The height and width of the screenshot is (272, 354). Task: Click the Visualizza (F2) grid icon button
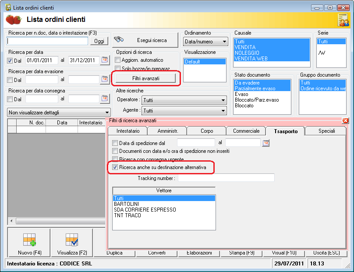pos(72,243)
